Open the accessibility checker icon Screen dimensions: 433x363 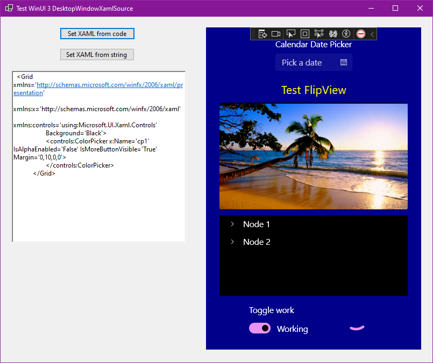347,33
